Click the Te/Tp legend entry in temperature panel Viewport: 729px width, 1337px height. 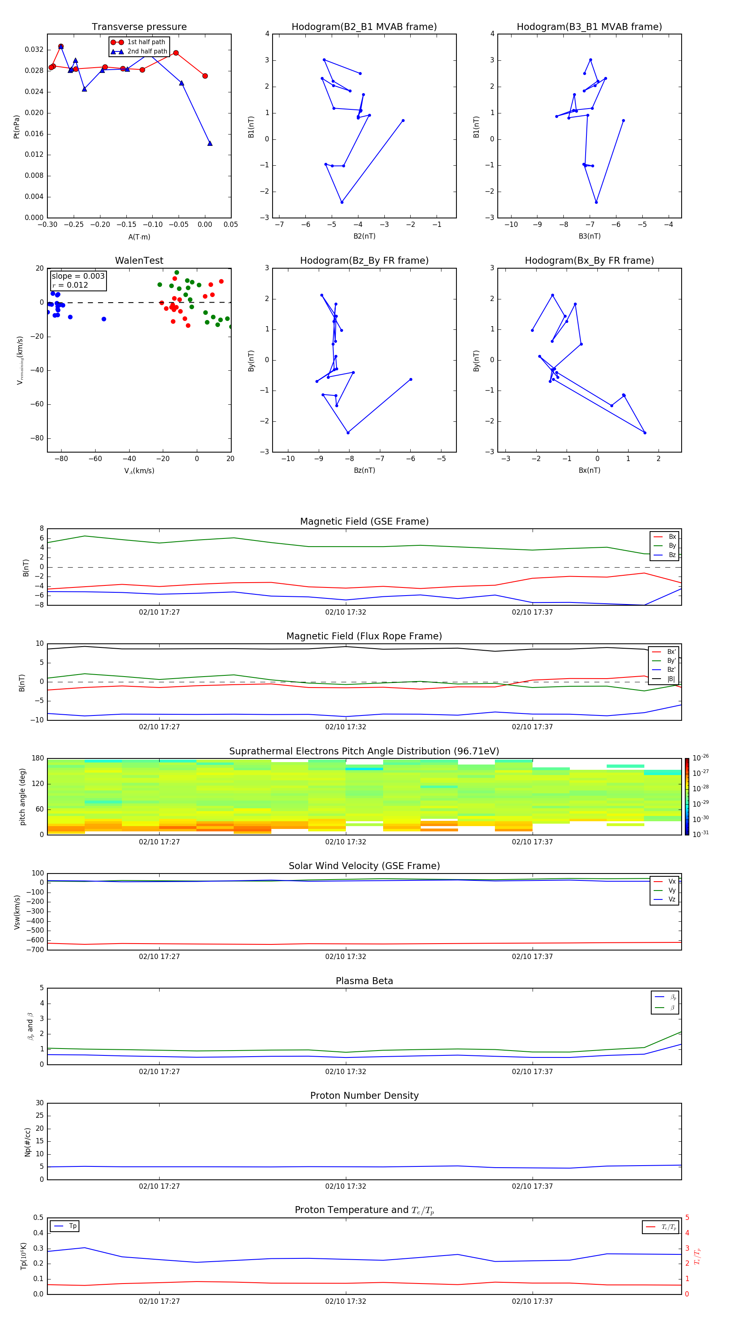[661, 1227]
